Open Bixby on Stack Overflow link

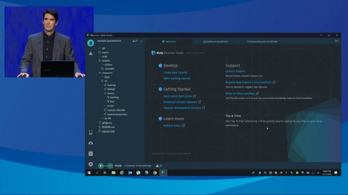click(240, 93)
